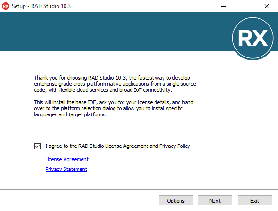Image resolution: width=278 pixels, height=211 pixels.
Task: Click the small RX icon in title bar
Action: pyautogui.click(x=6, y=6)
